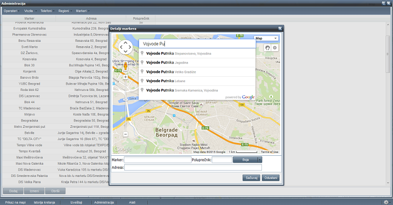Select the Sveti Marko marker row
This screenshot has height=205, width=393.
[56, 47]
